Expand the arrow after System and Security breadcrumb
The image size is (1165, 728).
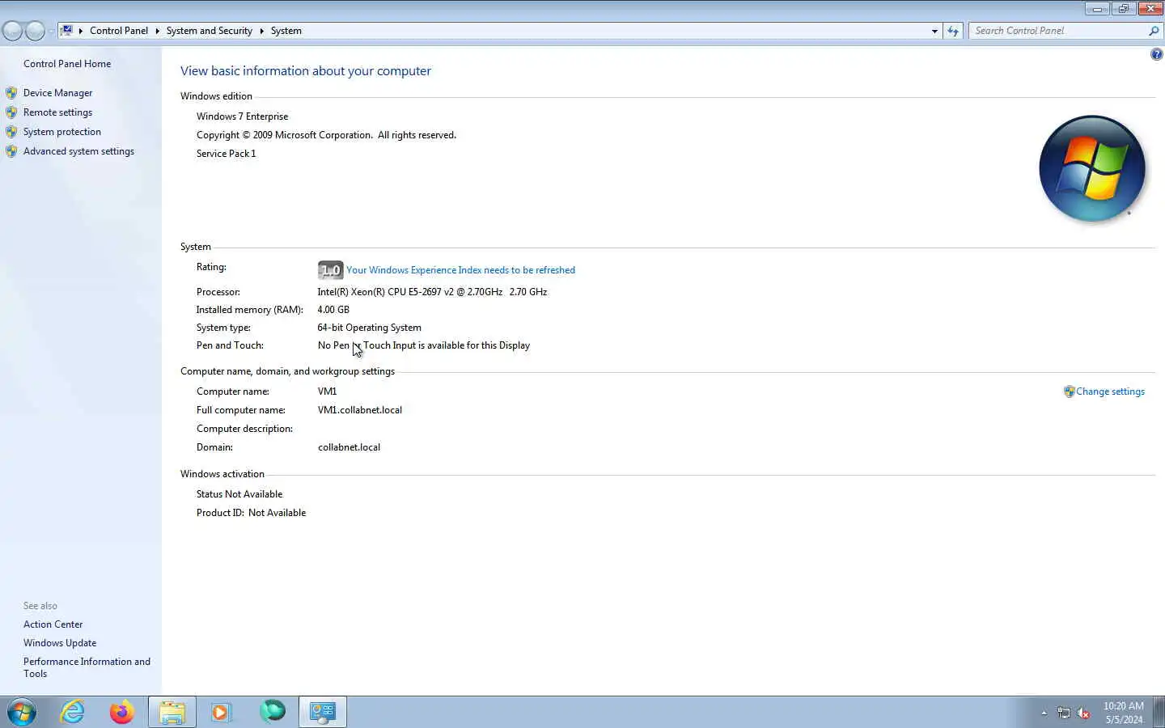click(261, 31)
